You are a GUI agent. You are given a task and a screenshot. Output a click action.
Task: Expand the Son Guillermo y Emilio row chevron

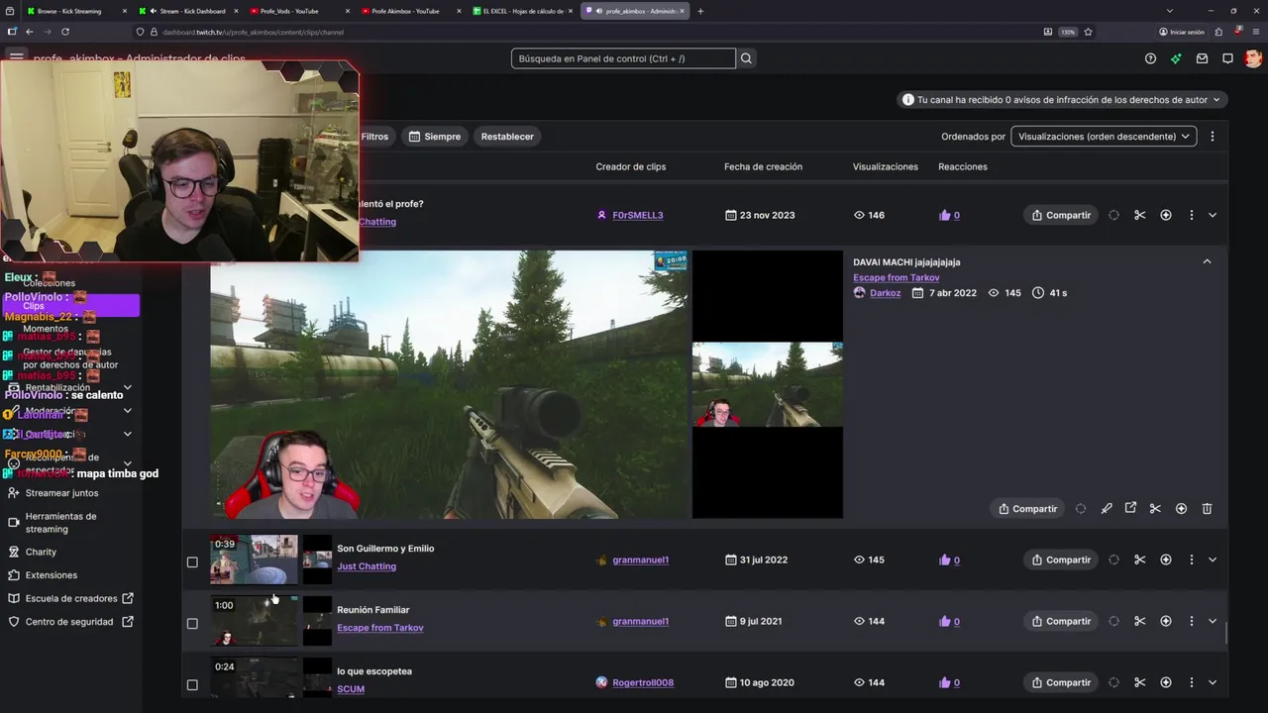(x=1213, y=560)
